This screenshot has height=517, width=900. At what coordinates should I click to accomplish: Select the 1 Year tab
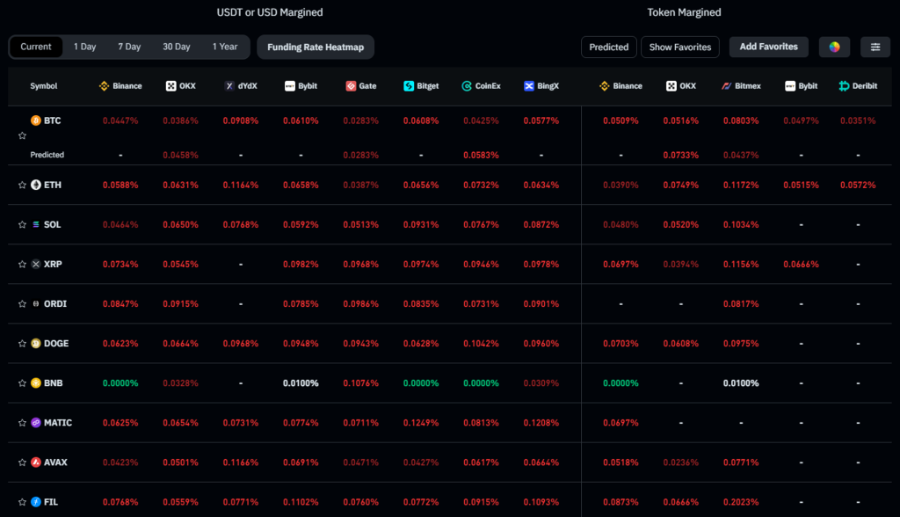[225, 47]
